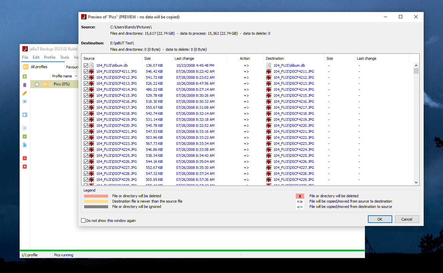The width and height of the screenshot is (443, 273).
Task: Uncheck the DSCF4215.JPG source file checkbox
Action: 86,95
